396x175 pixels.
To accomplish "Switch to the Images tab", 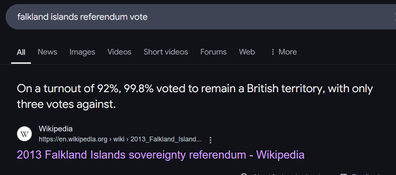I will 82,52.
